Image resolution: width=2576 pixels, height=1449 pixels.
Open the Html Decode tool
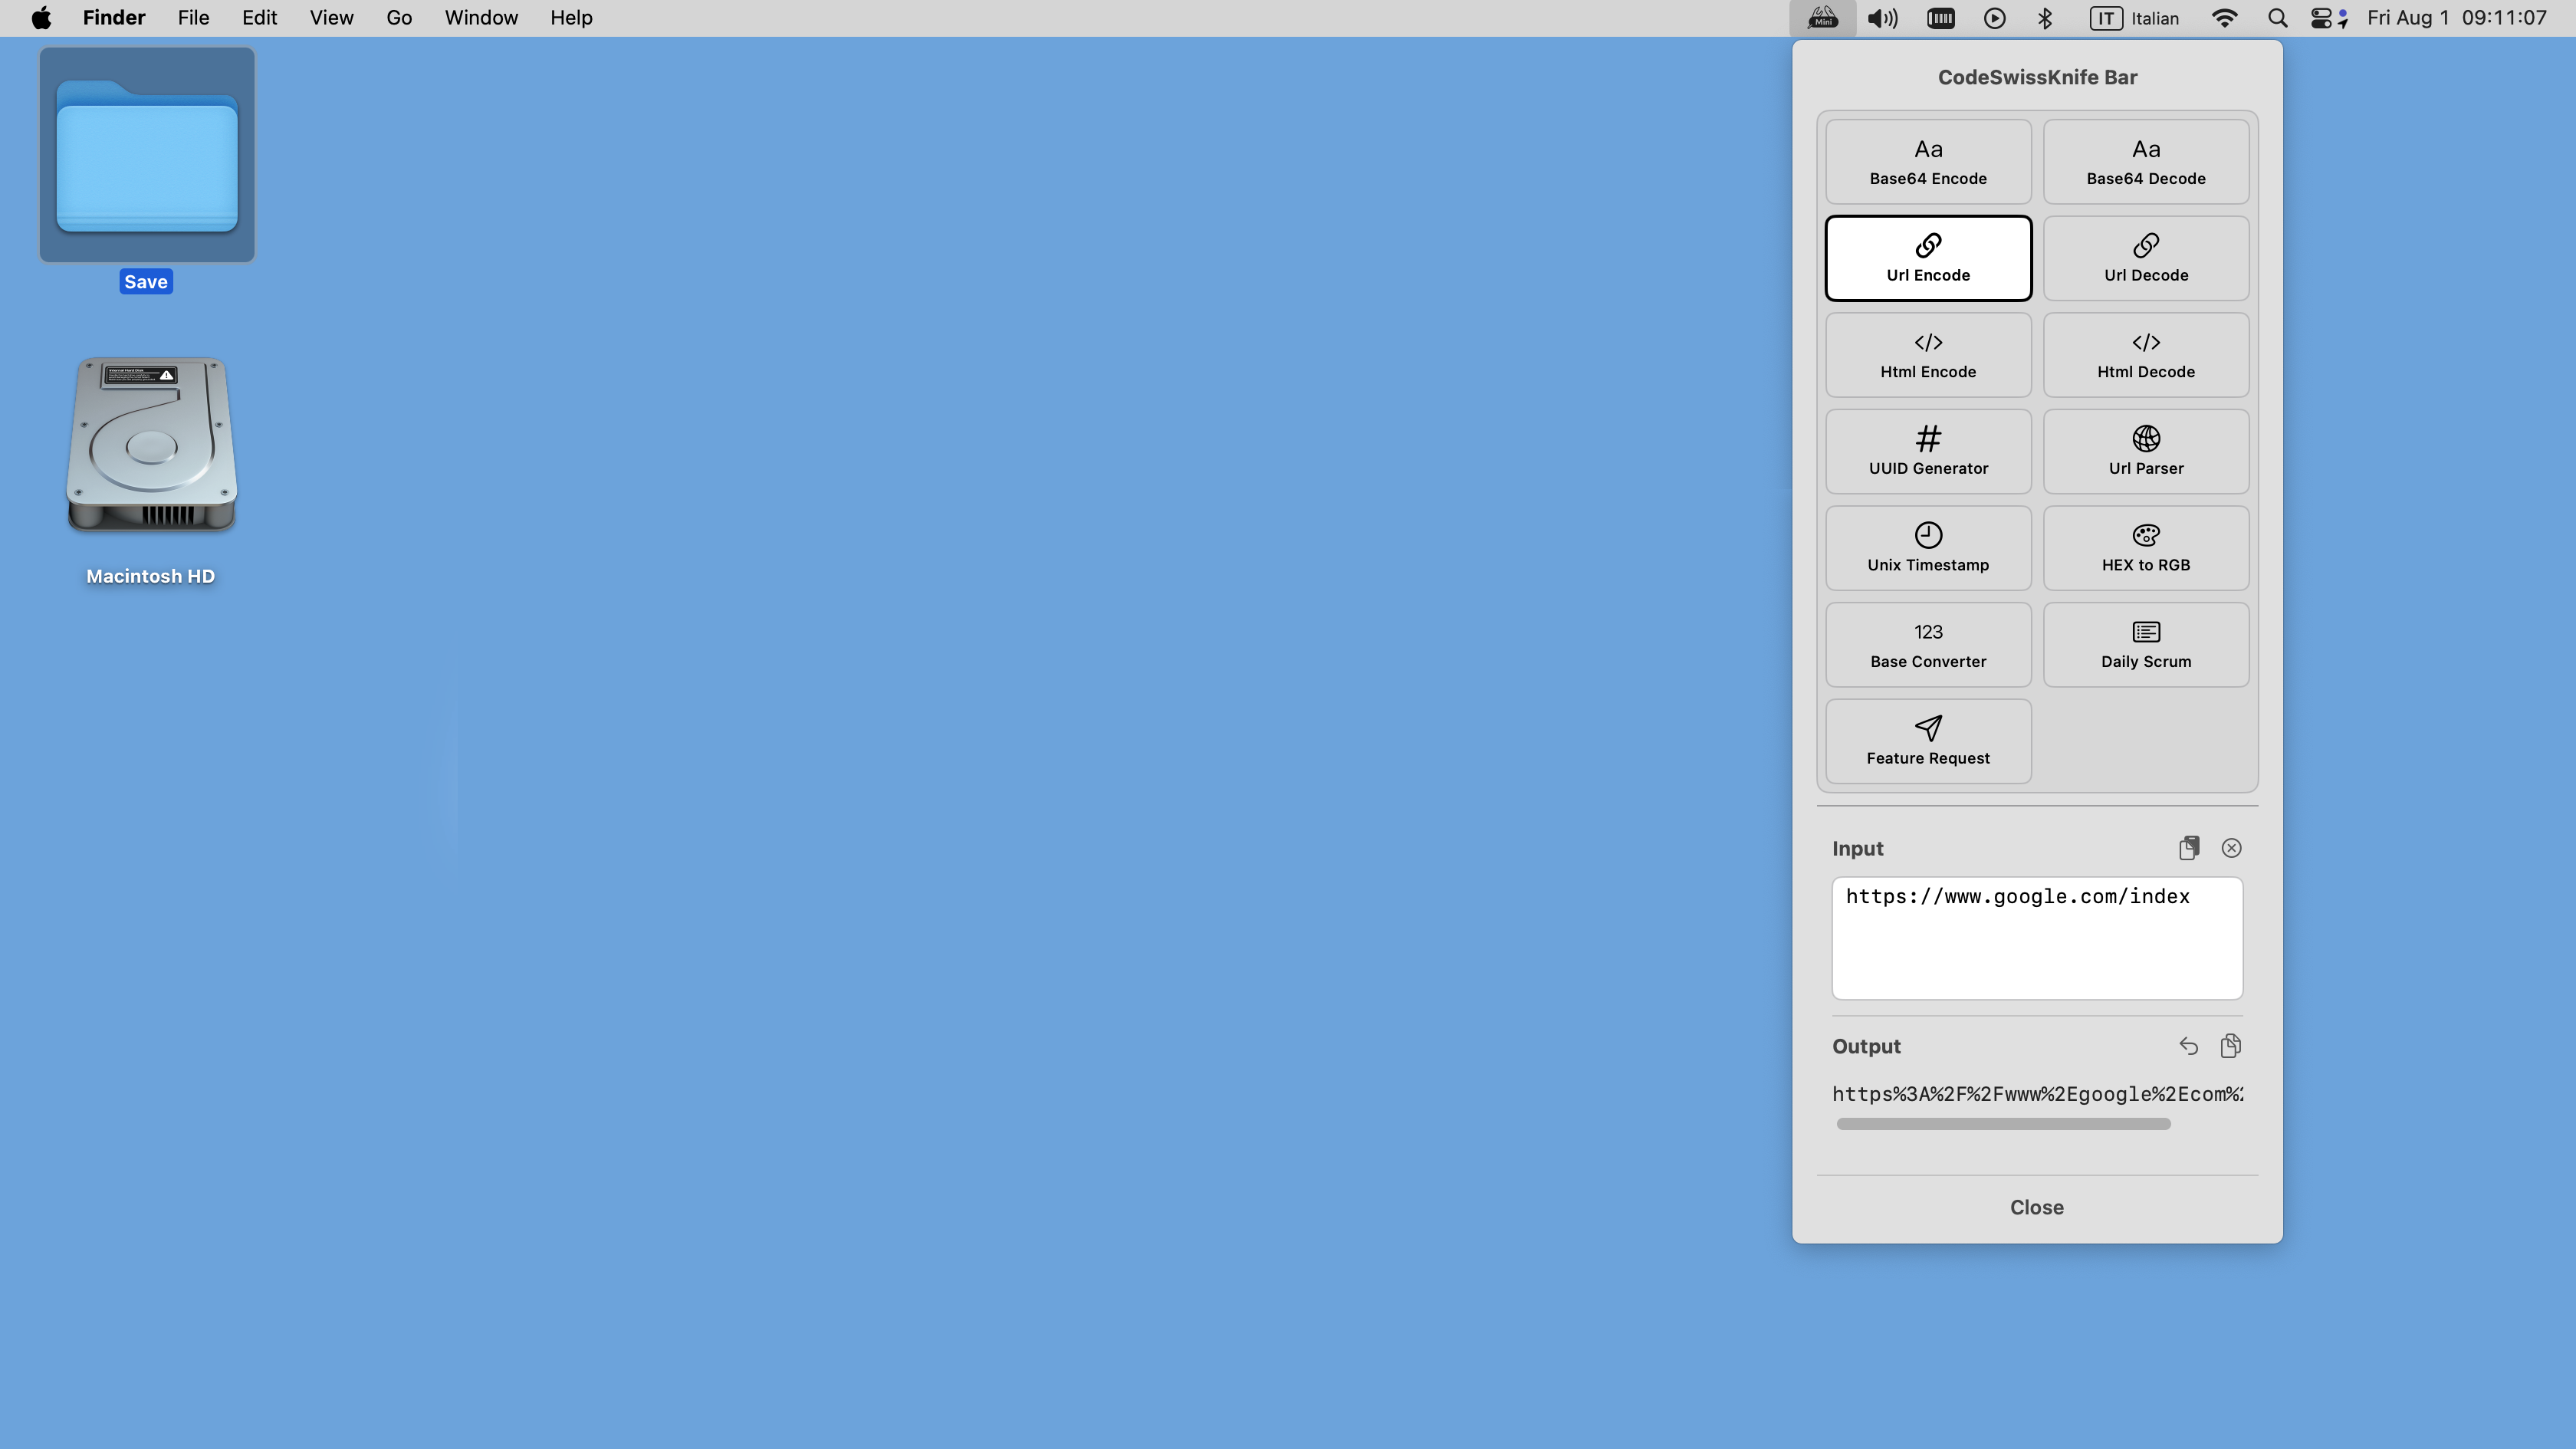[2146, 355]
